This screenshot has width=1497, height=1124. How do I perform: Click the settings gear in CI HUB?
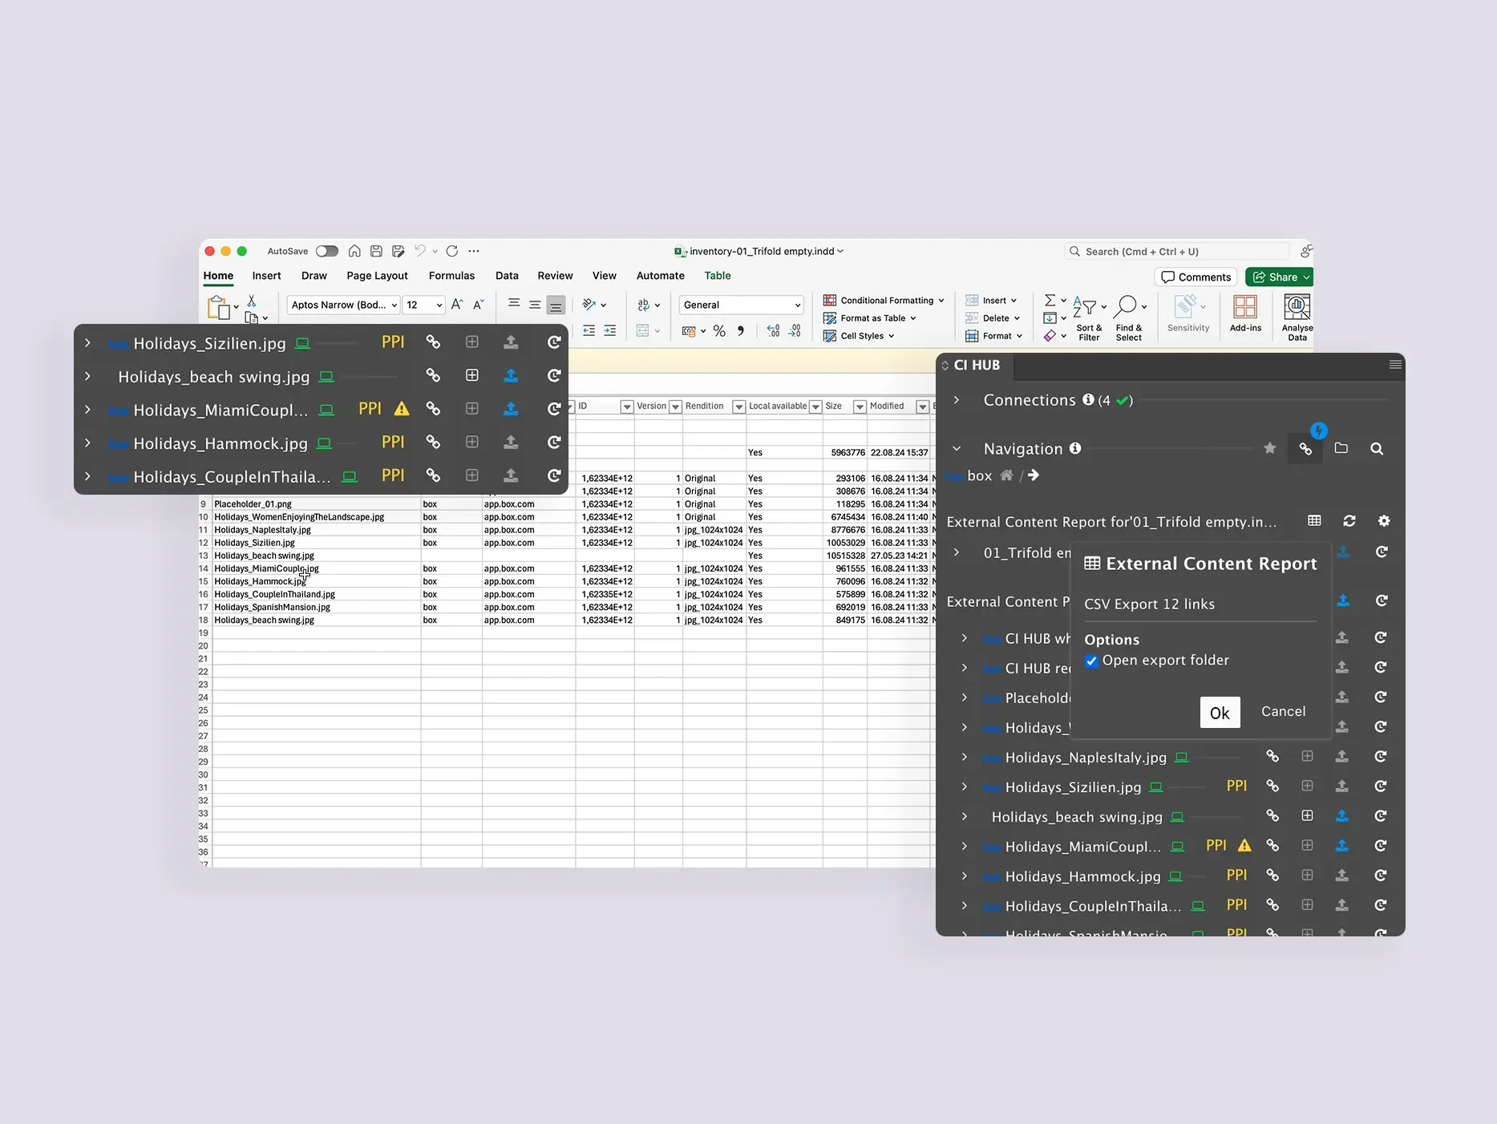pos(1384,521)
